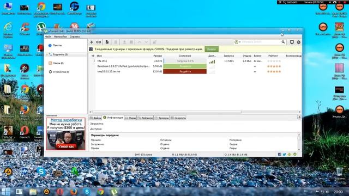This screenshot has width=349, height=196.
Task: Click the Facebook icon in status bar
Action: pyautogui.click(x=280, y=155)
